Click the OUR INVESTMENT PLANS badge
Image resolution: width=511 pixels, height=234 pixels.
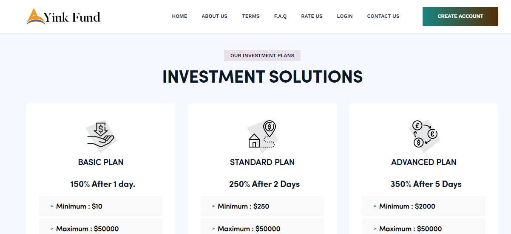tap(262, 56)
